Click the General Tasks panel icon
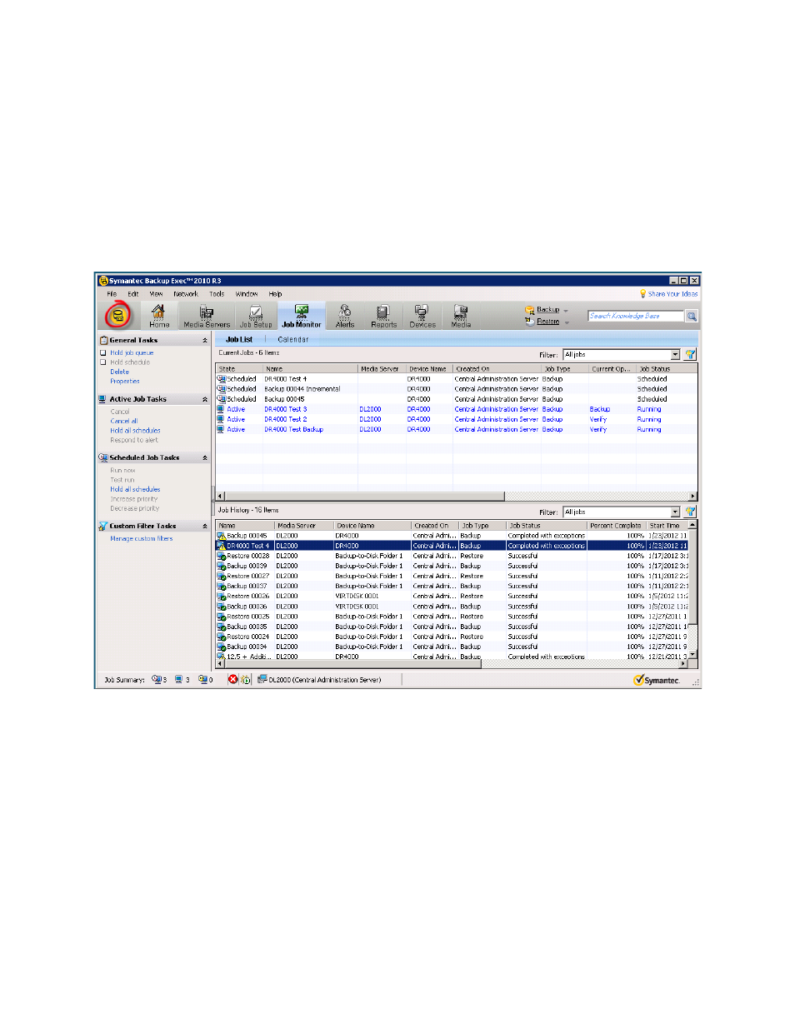The height and width of the screenshot is (1029, 795). tap(103, 340)
